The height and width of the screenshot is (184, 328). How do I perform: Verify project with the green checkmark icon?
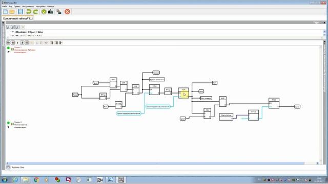44,12
